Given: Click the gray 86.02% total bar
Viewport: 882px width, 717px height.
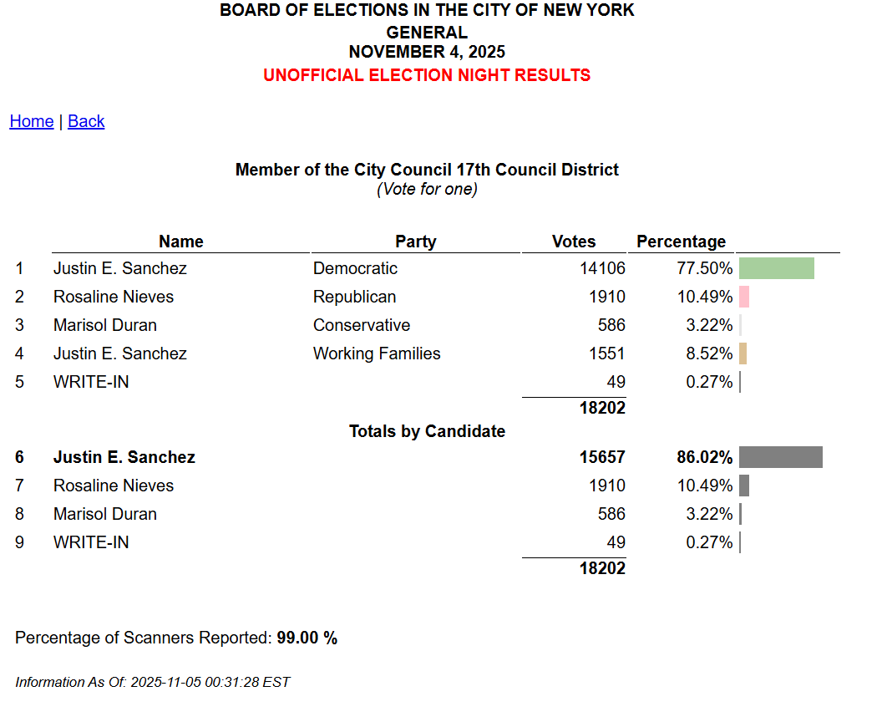Looking at the screenshot, I should point(780,457).
